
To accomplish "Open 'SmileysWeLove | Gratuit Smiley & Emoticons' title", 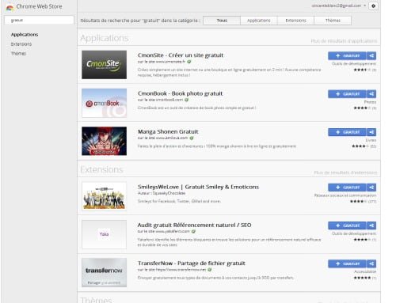I will tap(198, 187).
